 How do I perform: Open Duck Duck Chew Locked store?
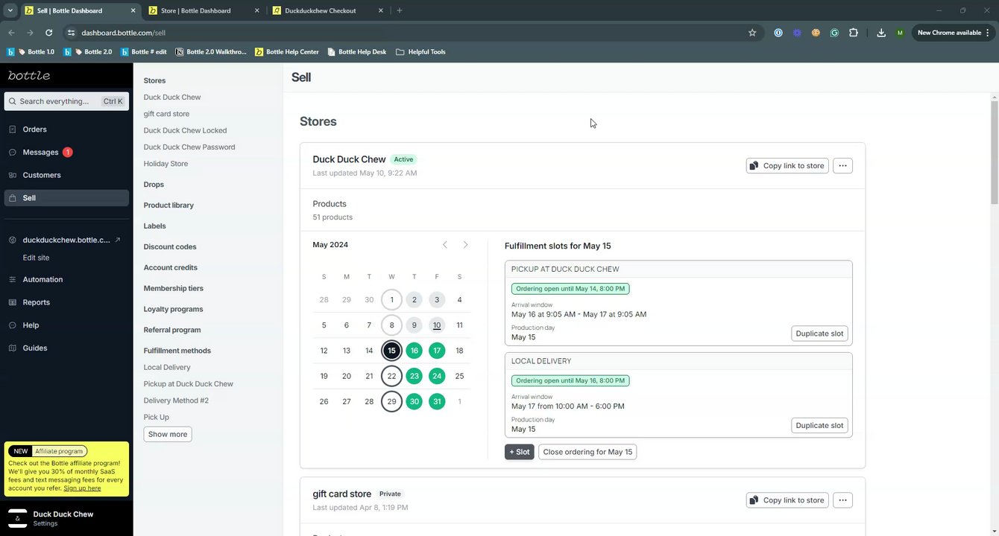click(x=185, y=130)
